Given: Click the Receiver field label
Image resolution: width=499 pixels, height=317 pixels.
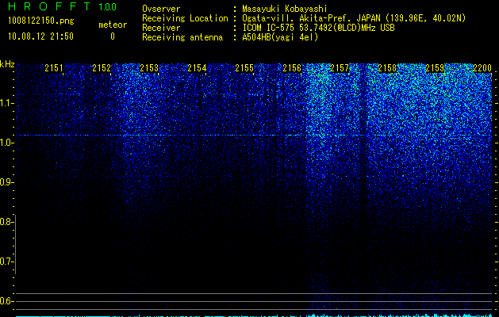Looking at the screenshot, I should [161, 28].
